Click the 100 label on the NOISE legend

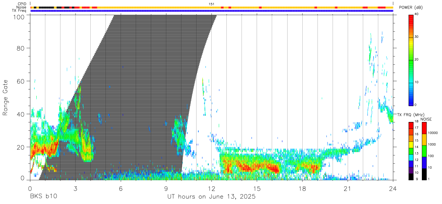[x=431, y=156]
